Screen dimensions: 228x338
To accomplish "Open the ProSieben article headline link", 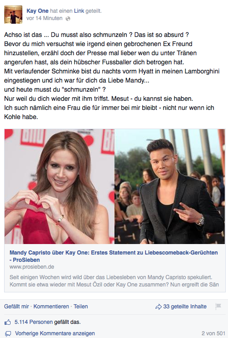I will pyautogui.click(x=114, y=256).
